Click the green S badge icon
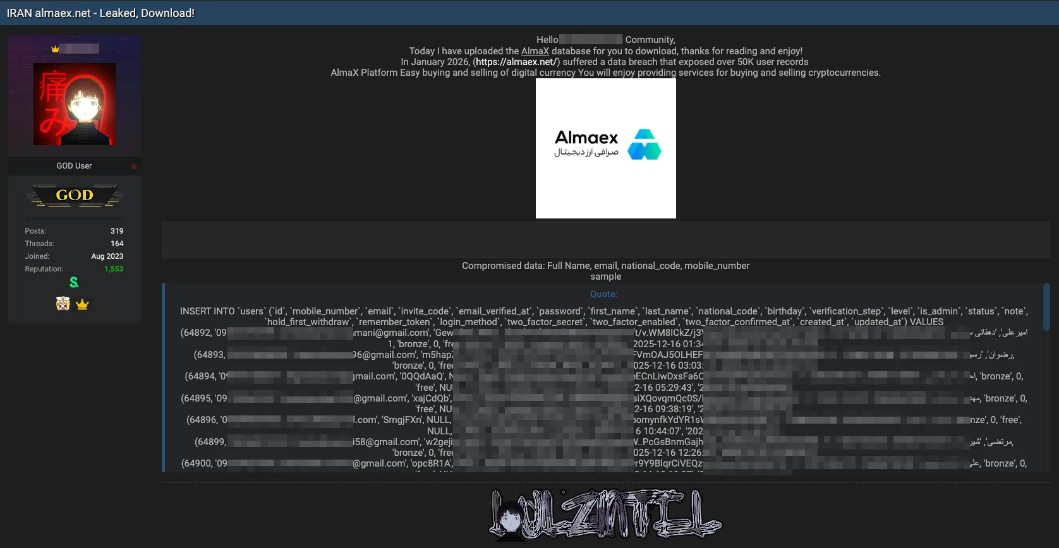Viewport: 1059px width, 548px height. (74, 282)
